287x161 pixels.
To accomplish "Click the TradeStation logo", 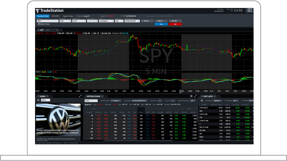I will point(50,11).
